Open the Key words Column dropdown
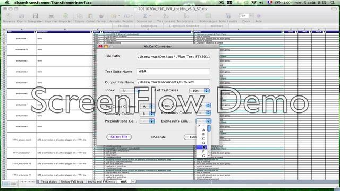This screenshot has width=340, height=191. click(203, 113)
